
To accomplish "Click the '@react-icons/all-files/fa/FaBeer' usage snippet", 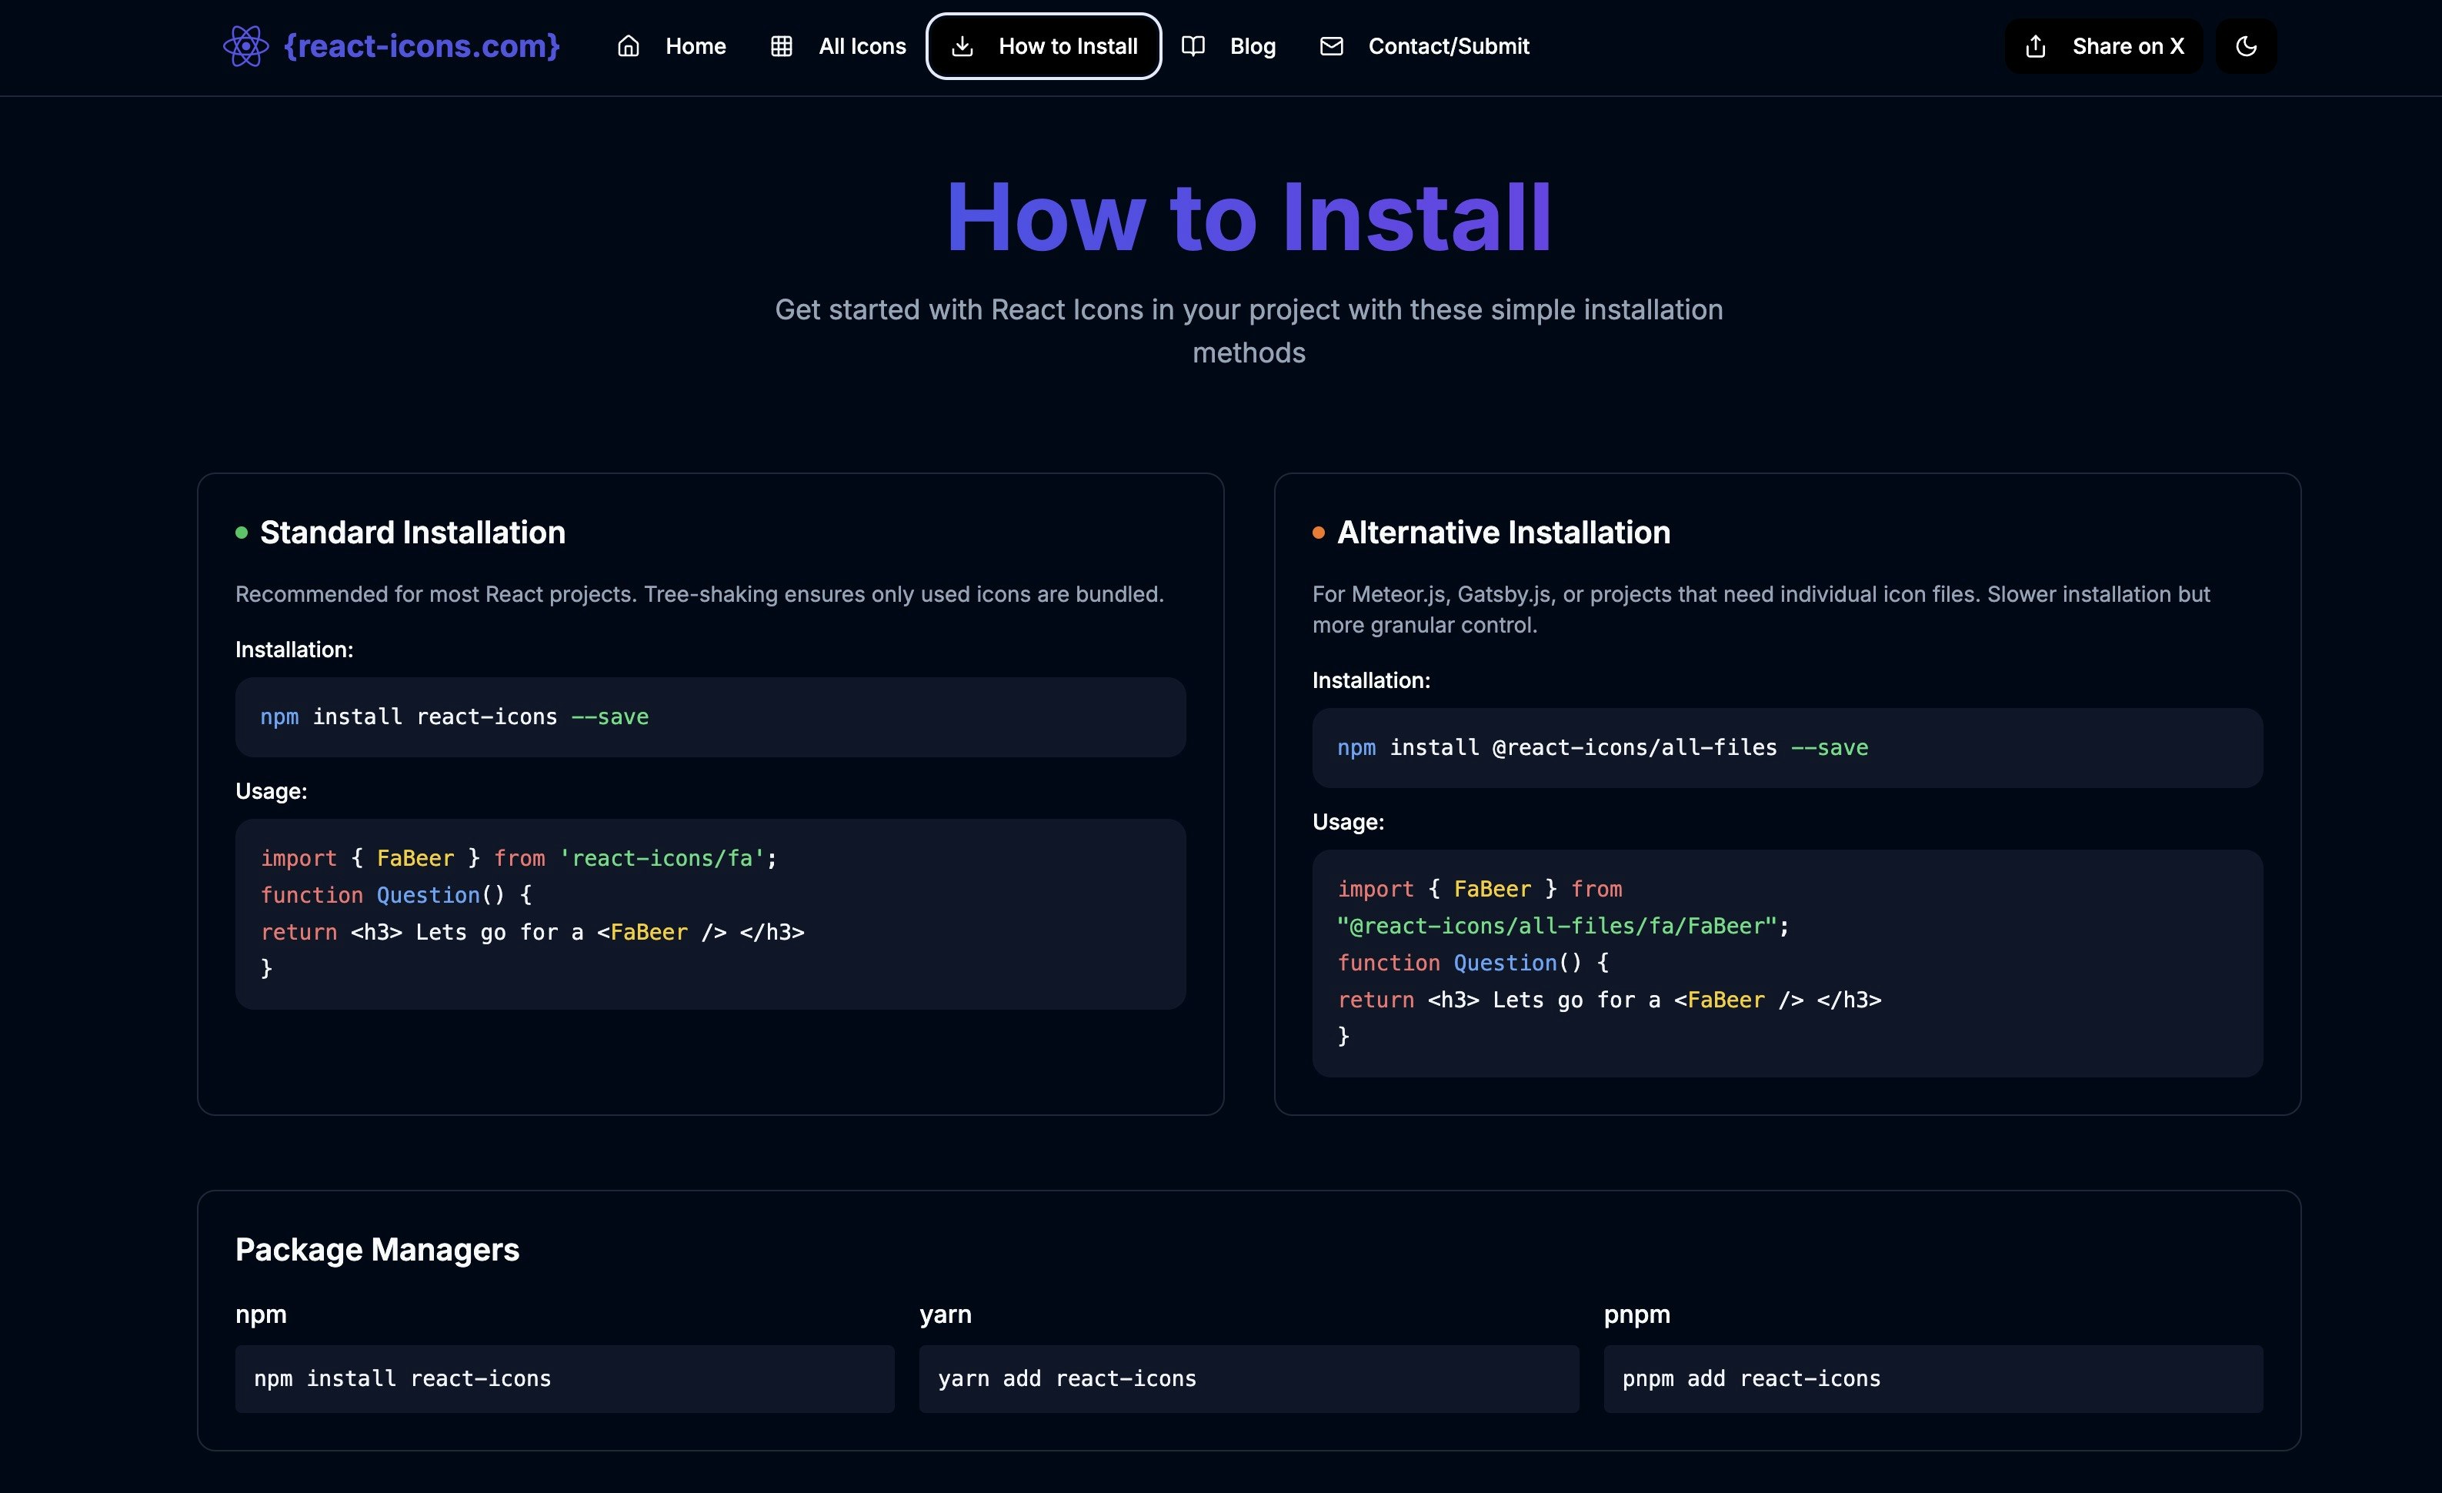I will point(1787,963).
